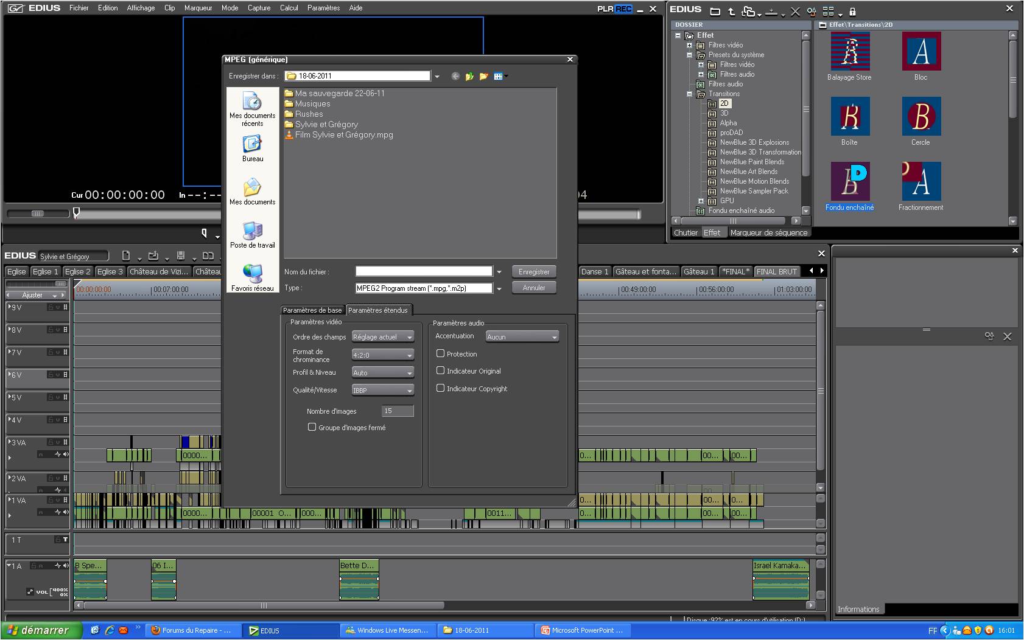The height and width of the screenshot is (640, 1024).
Task: Collapse the Transitions tree node
Action: [689, 94]
